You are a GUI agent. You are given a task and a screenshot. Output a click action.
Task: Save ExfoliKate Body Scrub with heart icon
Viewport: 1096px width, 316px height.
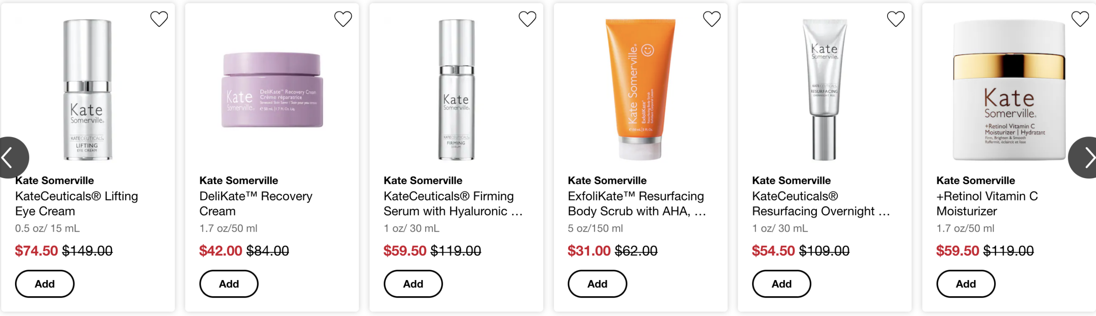(712, 19)
